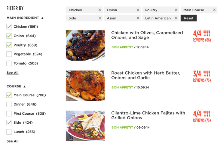View reviews (86) for Chicken with Olives

coord(202,40)
